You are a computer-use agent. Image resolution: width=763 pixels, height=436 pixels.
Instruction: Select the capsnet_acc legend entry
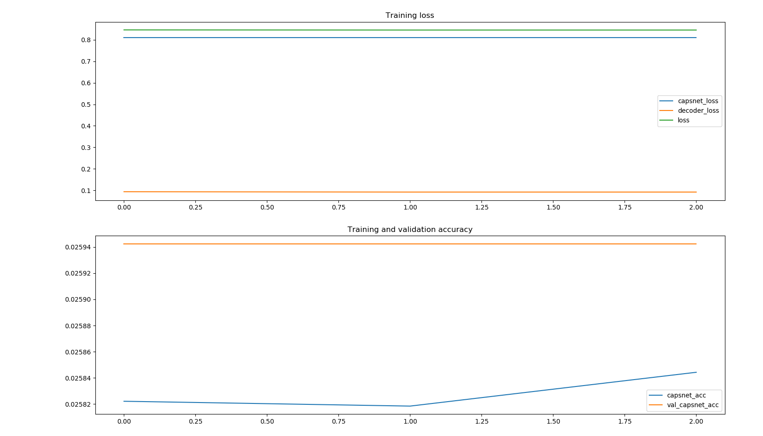pyautogui.click(x=677, y=395)
